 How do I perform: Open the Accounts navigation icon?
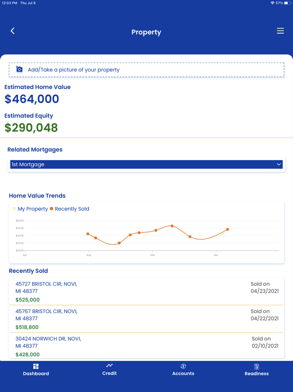(x=183, y=365)
